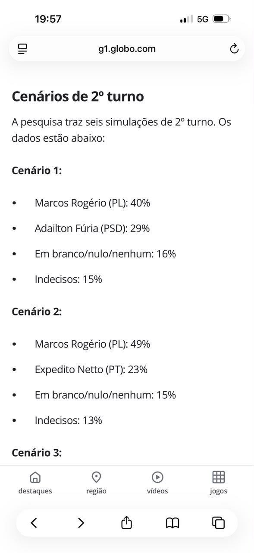Open the reader/page settings icon in address bar

click(x=23, y=49)
